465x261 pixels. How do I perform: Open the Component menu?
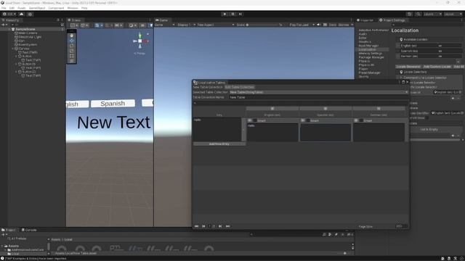pos(56,8)
